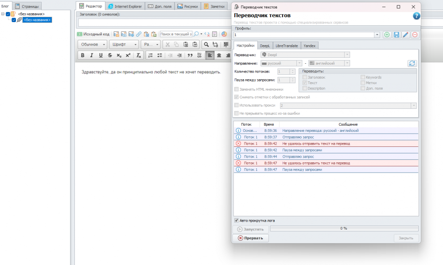Click the 'Поиск в текущей записи' search field
The image size is (443, 265).
click(176, 34)
